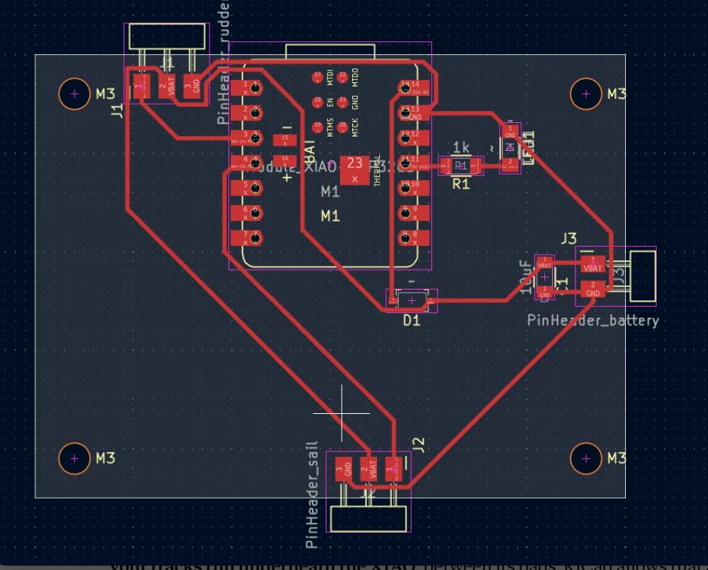The width and height of the screenshot is (708, 570).
Task: Select LED1 pad 2
Action: [510, 164]
